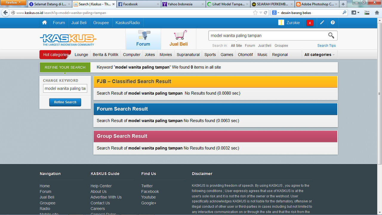Open the Firefox menu button
Screen dimensions: 382x215
coord(13,3)
